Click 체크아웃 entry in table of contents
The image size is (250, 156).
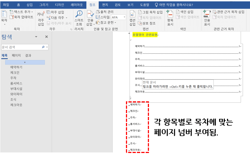pyautogui.click(x=188, y=92)
